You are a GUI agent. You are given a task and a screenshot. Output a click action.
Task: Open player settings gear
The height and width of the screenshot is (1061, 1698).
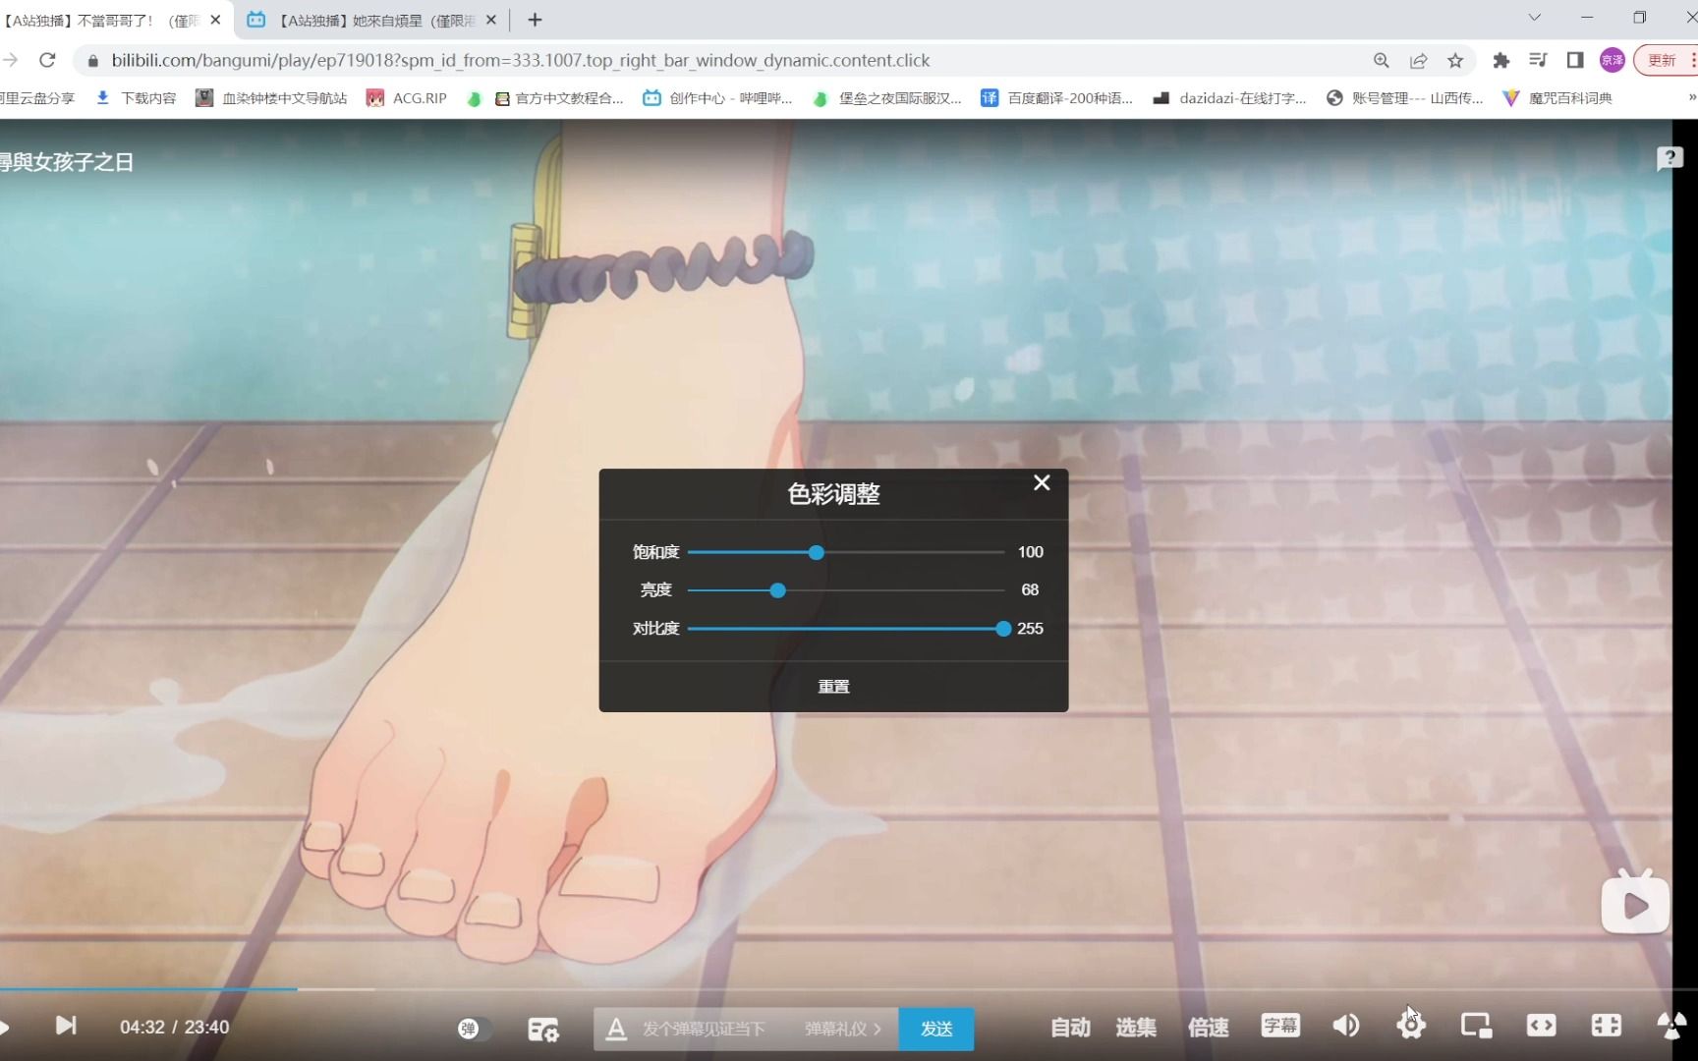(x=1411, y=1026)
